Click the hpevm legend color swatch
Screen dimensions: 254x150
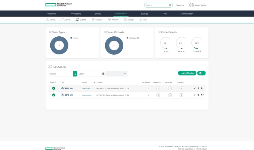tap(71, 38)
